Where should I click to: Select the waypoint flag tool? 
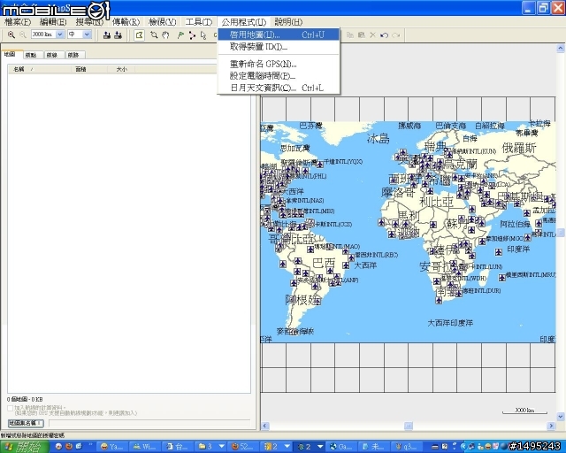click(x=180, y=35)
